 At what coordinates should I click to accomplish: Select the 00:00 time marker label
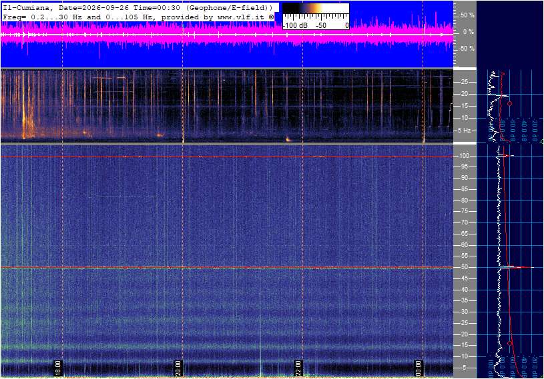pos(419,368)
